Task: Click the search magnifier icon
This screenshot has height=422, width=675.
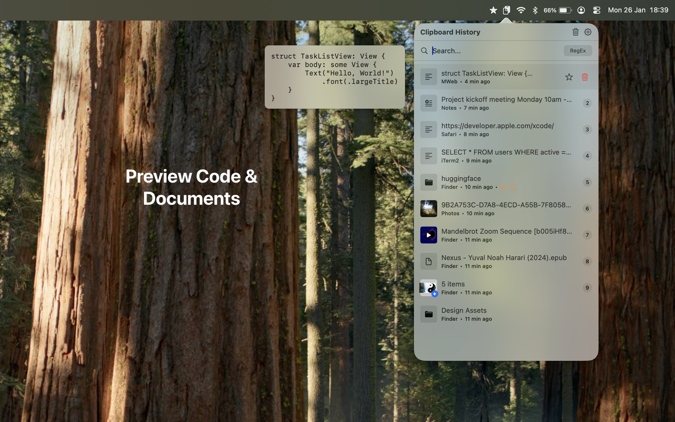Action: [424, 51]
